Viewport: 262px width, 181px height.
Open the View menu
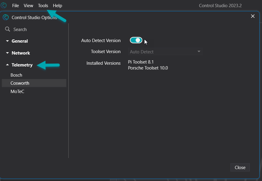point(29,6)
